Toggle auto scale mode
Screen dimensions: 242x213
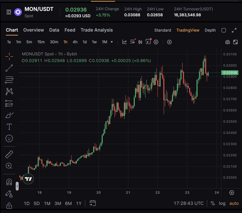(x=234, y=203)
